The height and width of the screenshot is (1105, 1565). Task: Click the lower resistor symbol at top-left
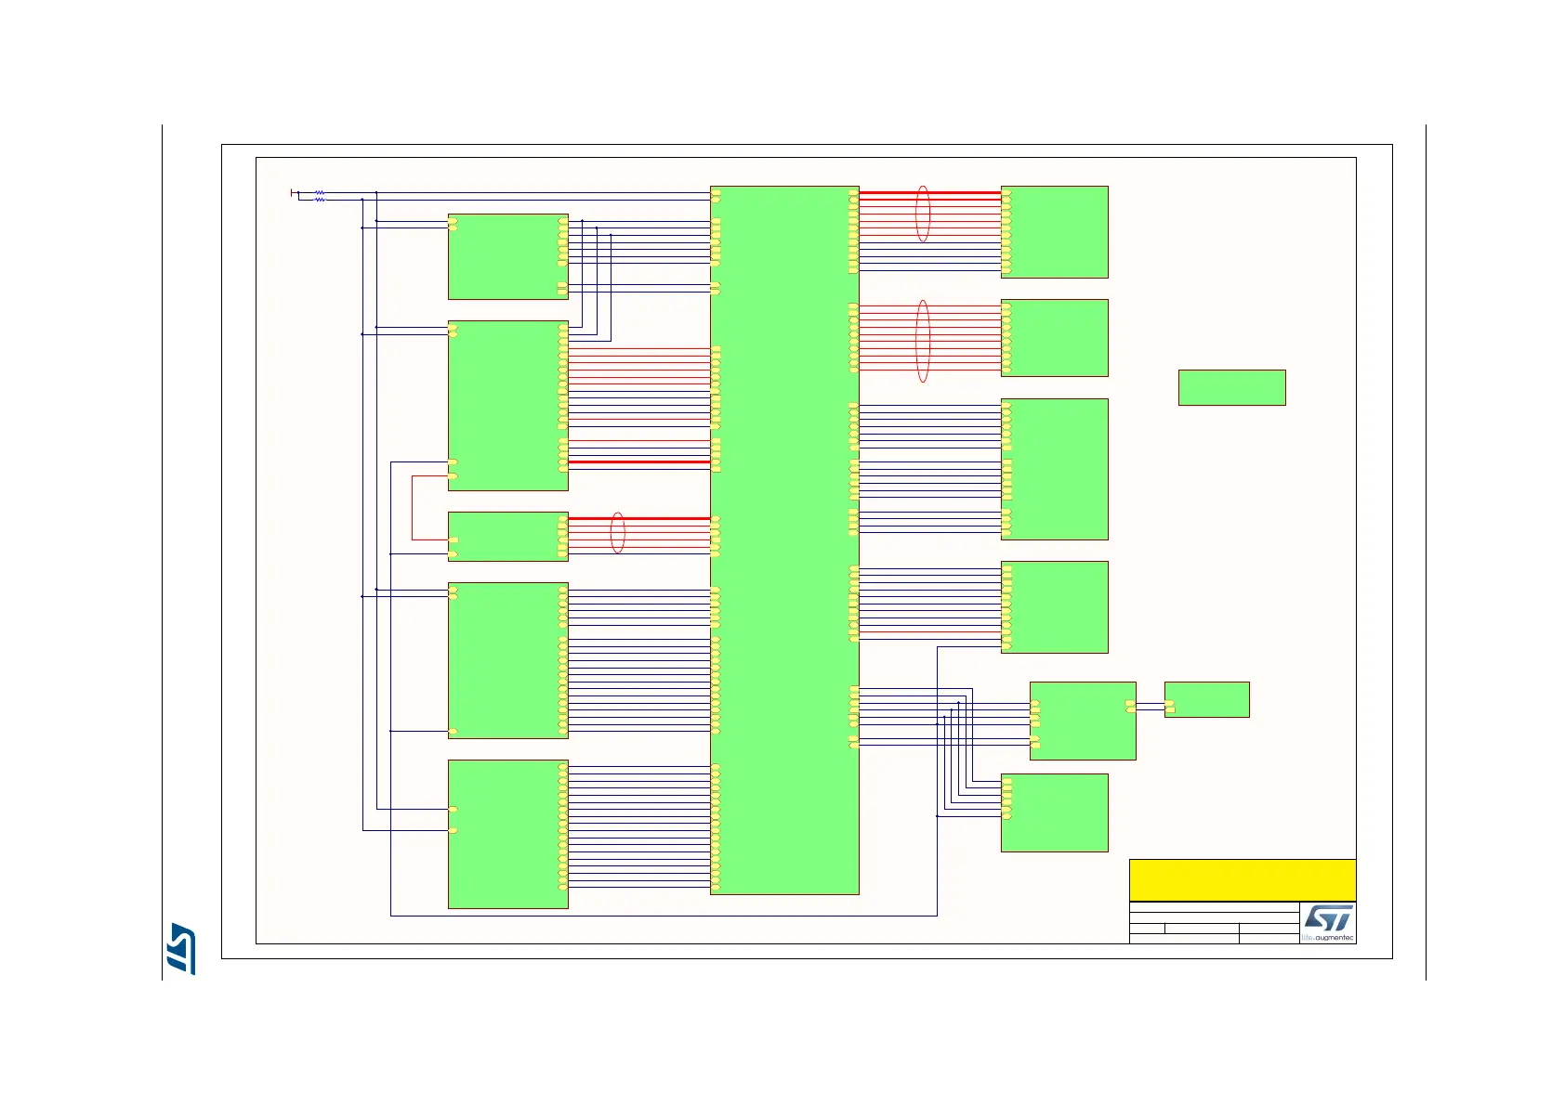click(x=320, y=200)
